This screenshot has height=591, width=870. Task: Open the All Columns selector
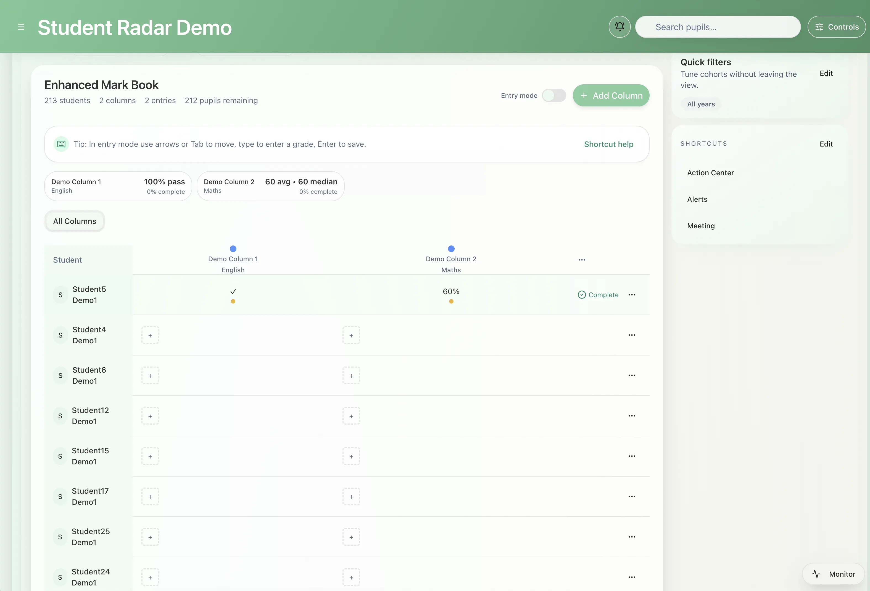(74, 221)
